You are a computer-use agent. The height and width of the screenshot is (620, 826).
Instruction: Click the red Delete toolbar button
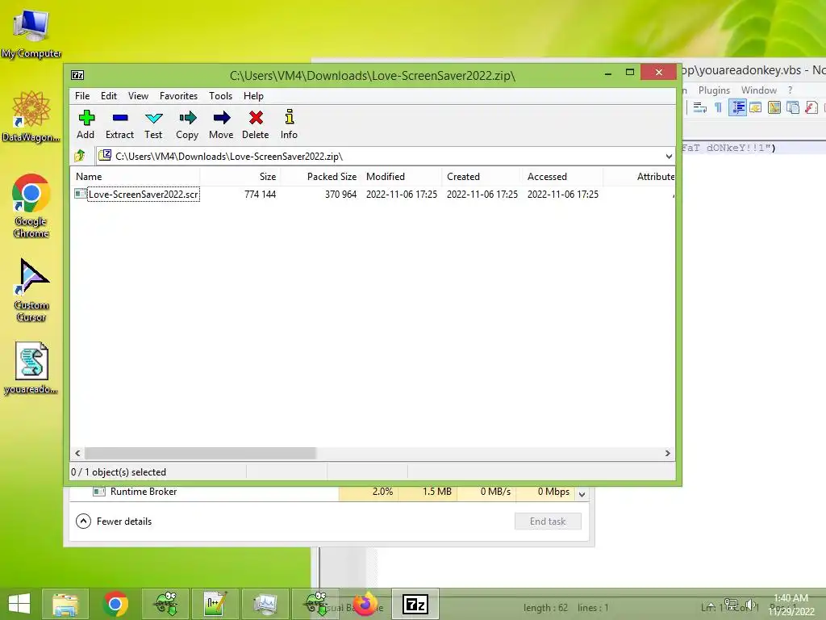click(x=256, y=124)
